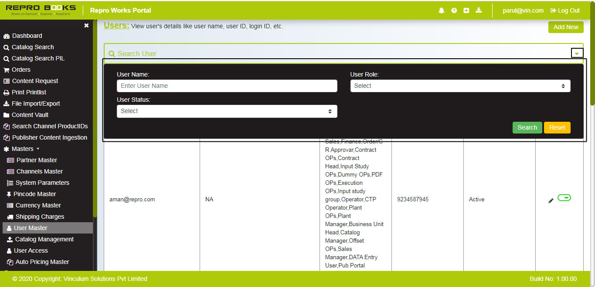
Task: Click the help question-mark icon in header
Action: (x=454, y=10)
